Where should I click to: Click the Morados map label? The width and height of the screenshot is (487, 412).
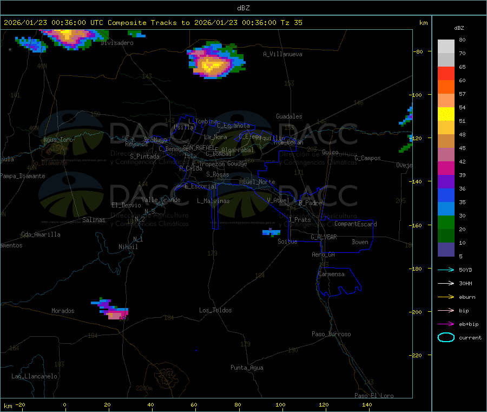click(63, 311)
